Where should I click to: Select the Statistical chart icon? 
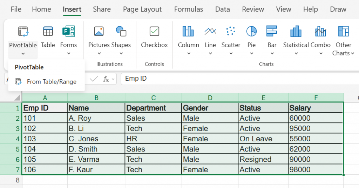click(x=296, y=32)
